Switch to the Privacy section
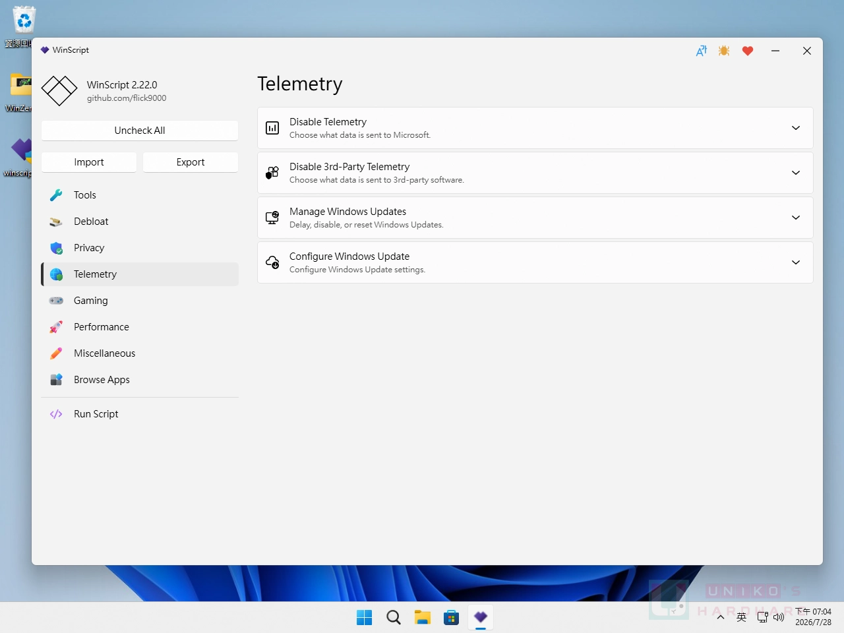The width and height of the screenshot is (844, 633). (x=140, y=248)
